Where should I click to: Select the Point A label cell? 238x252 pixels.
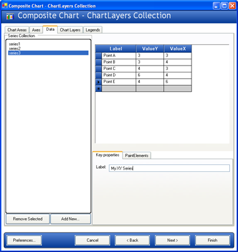[119, 55]
